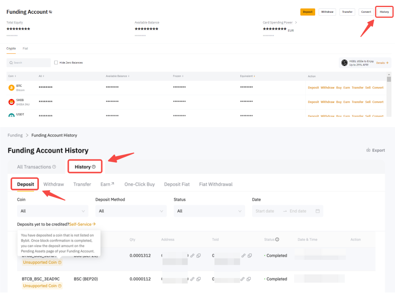The width and height of the screenshot is (395, 293).
Task: Open the Status filter dropdown
Action: [209, 211]
